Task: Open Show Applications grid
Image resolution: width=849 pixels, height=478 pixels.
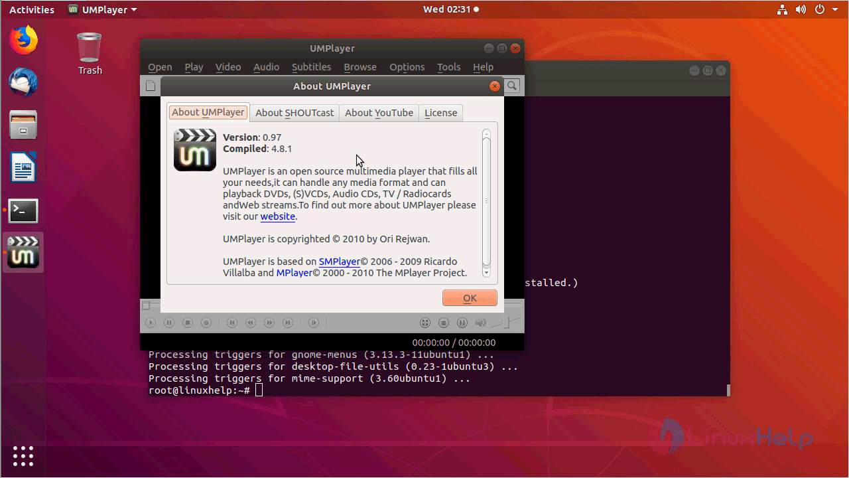Action: coord(23,456)
